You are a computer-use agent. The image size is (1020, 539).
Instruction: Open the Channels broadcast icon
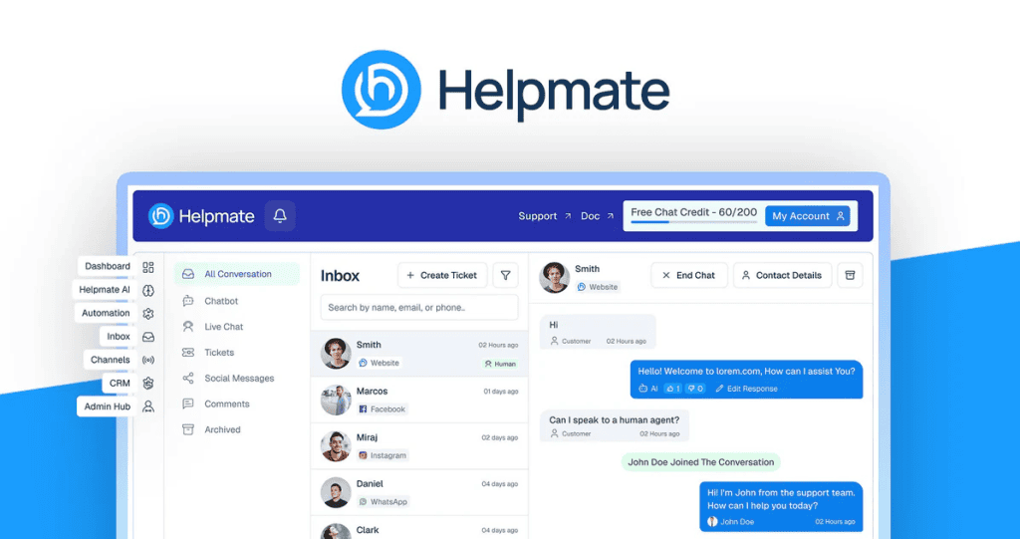148,360
